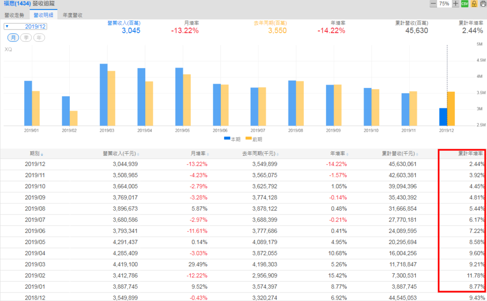Decrease zoom with the minus button

pos(433,4)
